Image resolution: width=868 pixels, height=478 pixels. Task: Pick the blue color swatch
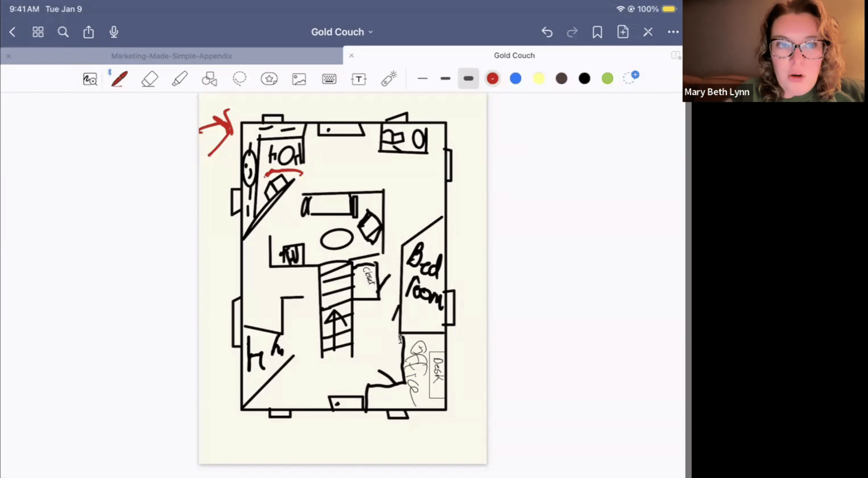tap(515, 79)
